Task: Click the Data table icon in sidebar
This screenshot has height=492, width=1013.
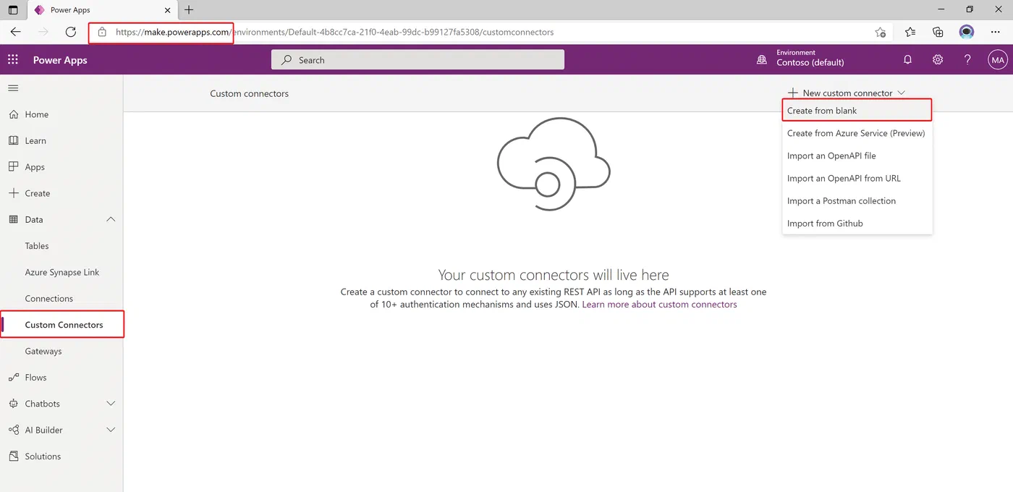Action: tap(13, 219)
